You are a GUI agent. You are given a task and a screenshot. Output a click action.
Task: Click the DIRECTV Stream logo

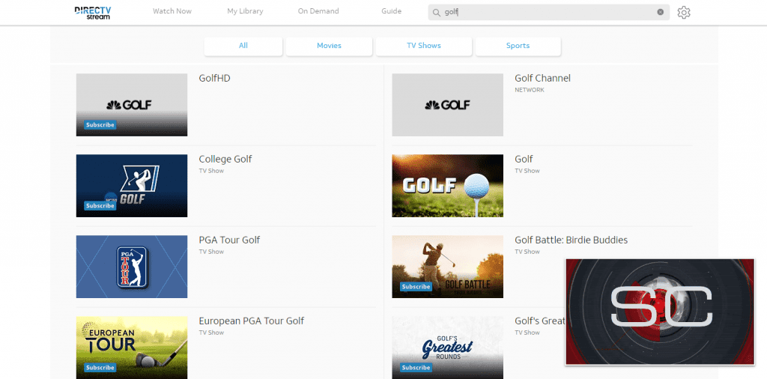click(93, 13)
